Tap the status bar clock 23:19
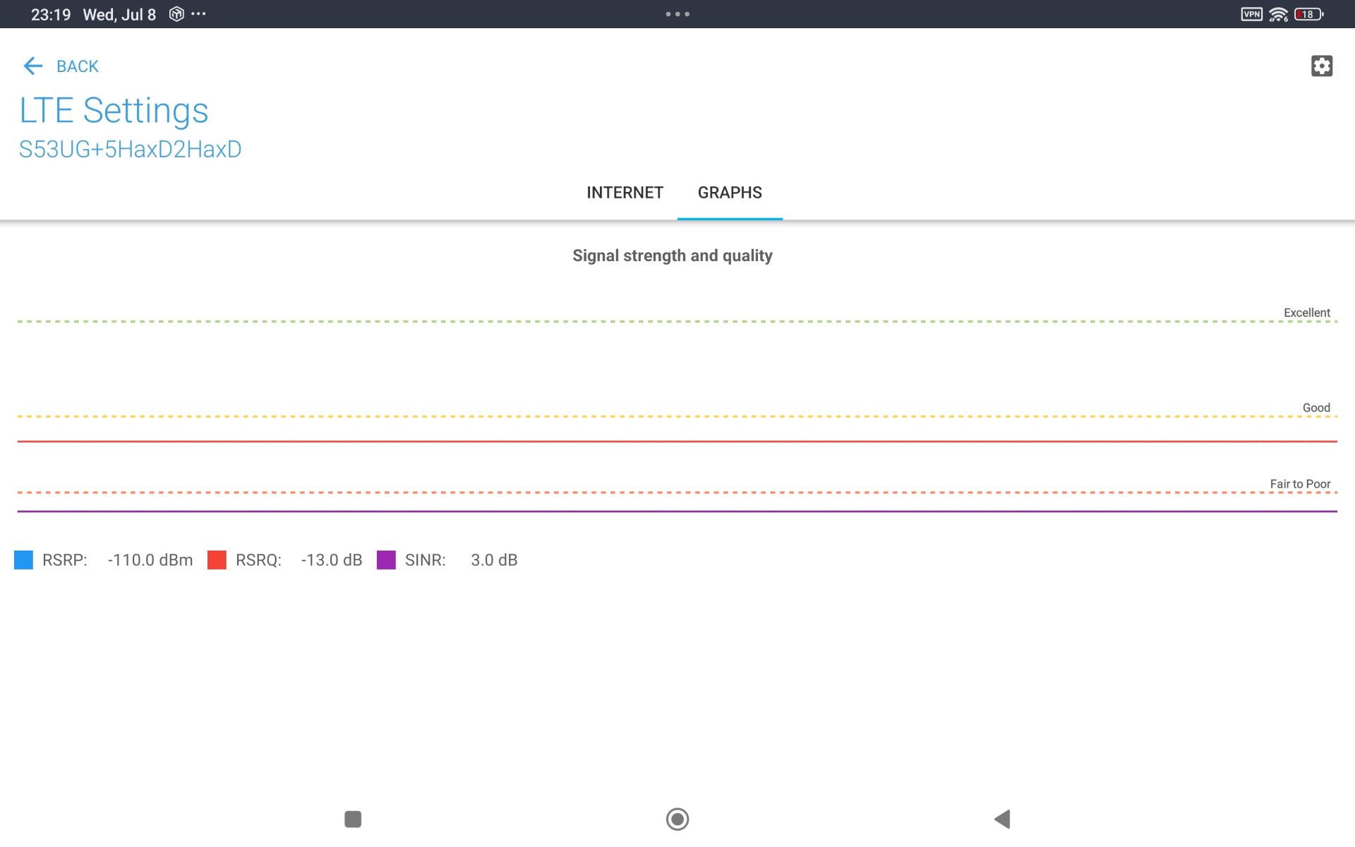This screenshot has height=847, width=1355. click(x=51, y=15)
